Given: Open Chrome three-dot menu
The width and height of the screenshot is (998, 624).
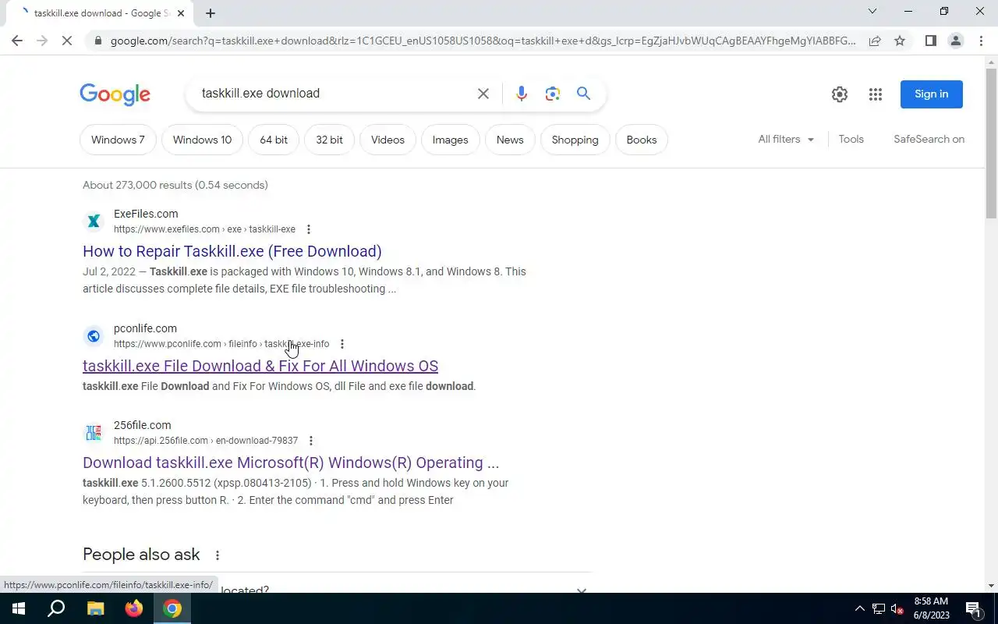Looking at the screenshot, I should point(981,41).
